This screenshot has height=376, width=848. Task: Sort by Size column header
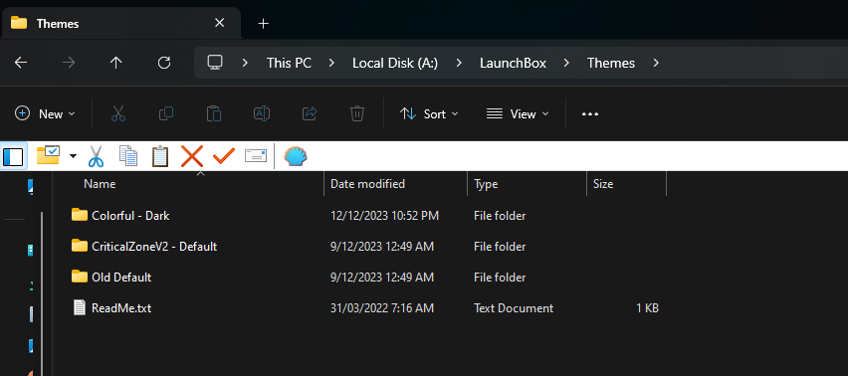tap(627, 184)
